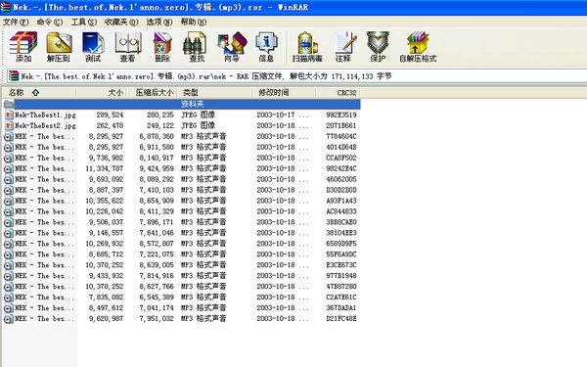Open the 收藏夹(O) menu

tap(121, 23)
